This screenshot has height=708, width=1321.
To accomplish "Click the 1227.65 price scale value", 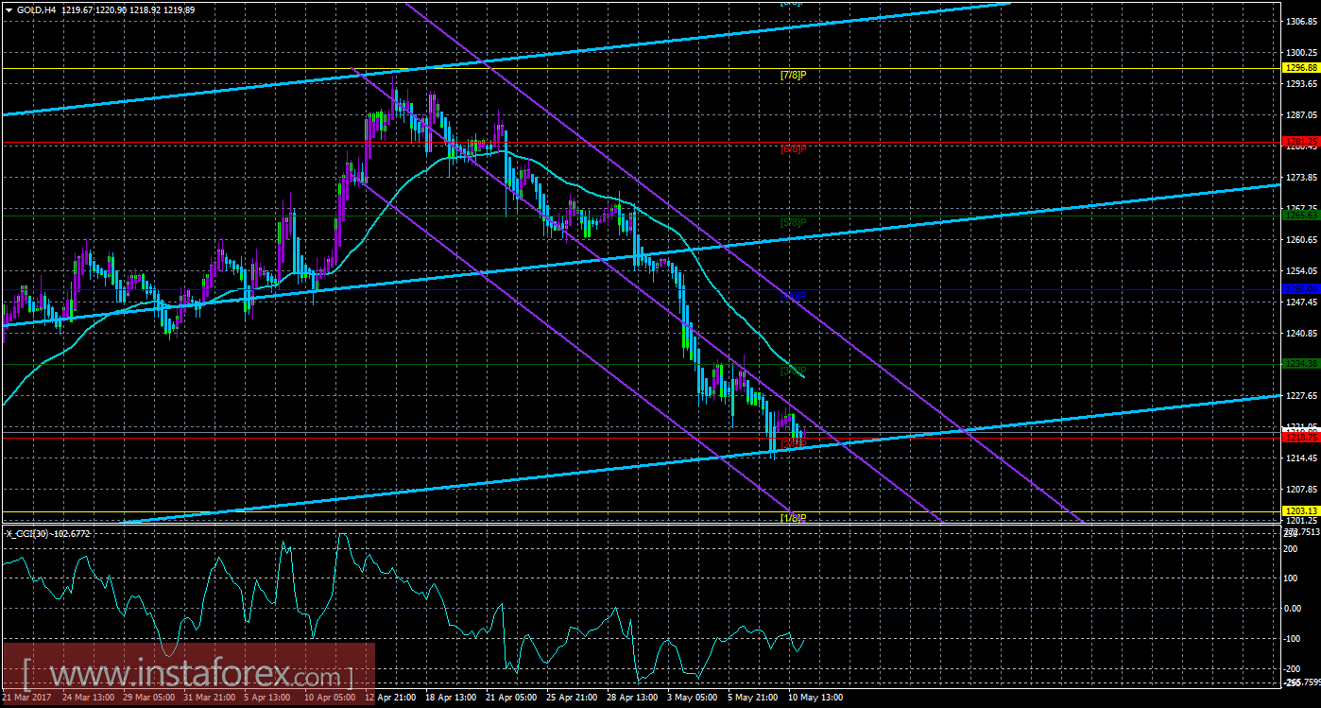I will pyautogui.click(x=1301, y=396).
